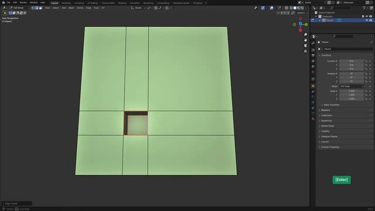Click the Scale Y value field
The height and width of the screenshot is (211, 375).
click(x=352, y=95)
